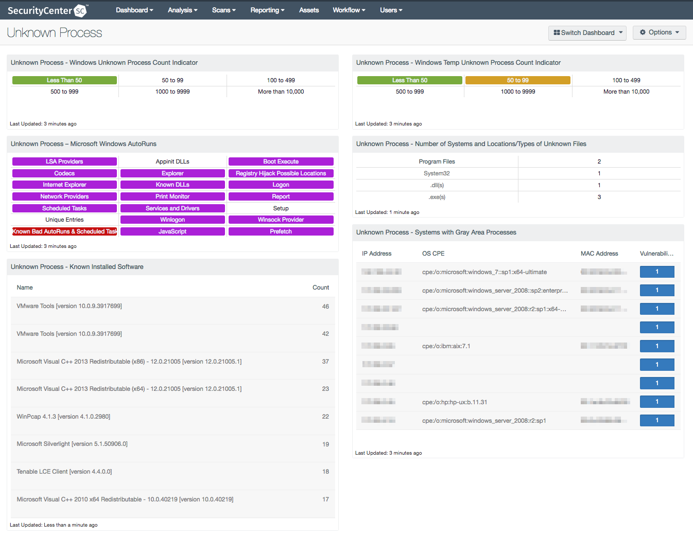Click the VMware Tools row with count 42
Screen dimensions: 693x539
click(x=173, y=338)
